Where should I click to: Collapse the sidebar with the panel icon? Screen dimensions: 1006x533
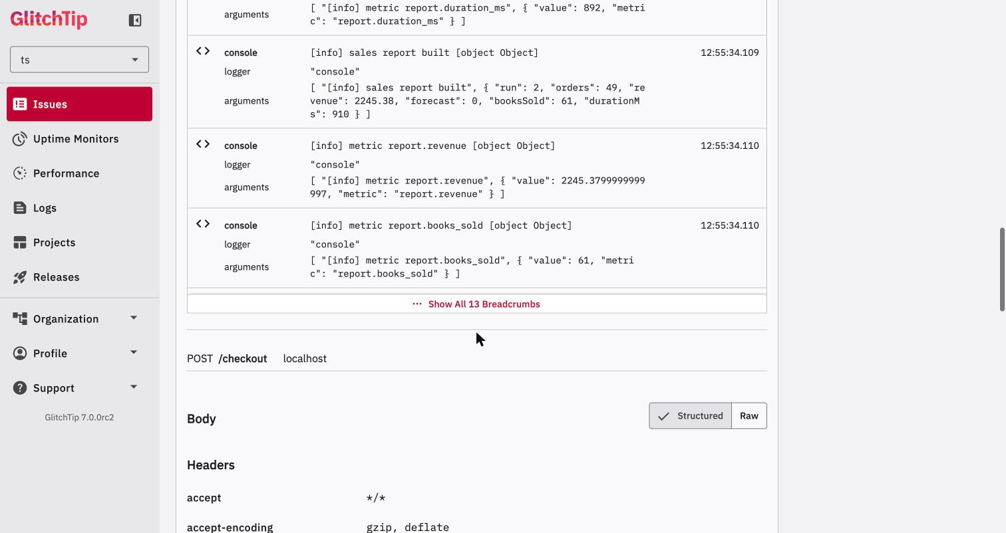click(x=135, y=20)
